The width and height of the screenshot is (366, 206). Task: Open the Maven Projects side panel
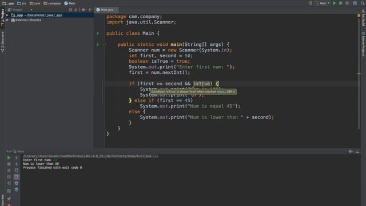pos(364,45)
